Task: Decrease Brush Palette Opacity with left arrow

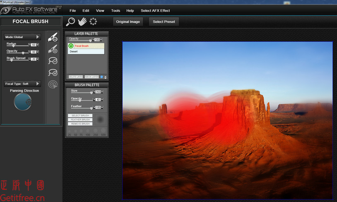Action: tap(94, 99)
